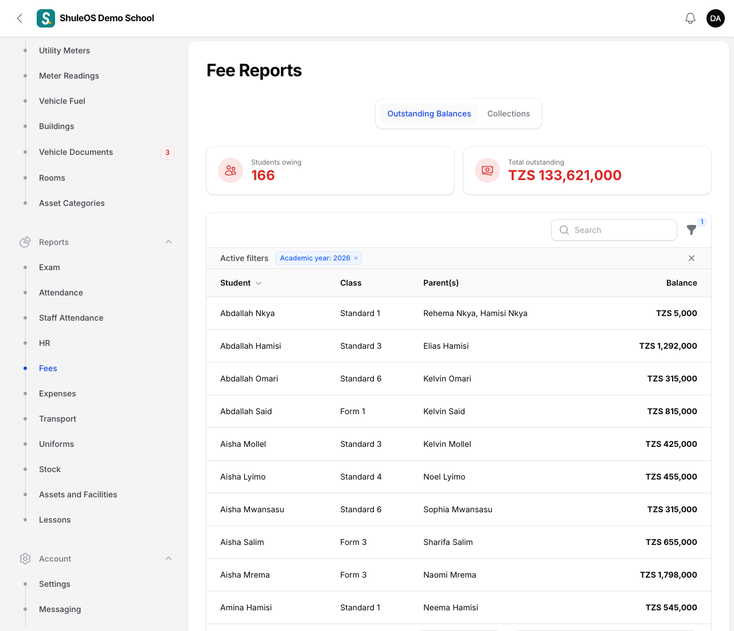Go to the Transport report
734x631 pixels.
click(x=57, y=419)
